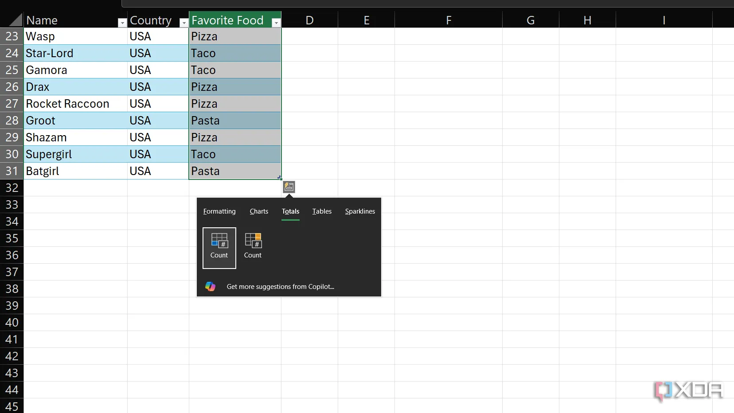The width and height of the screenshot is (734, 413).
Task: Select column F header
Action: tap(449, 20)
